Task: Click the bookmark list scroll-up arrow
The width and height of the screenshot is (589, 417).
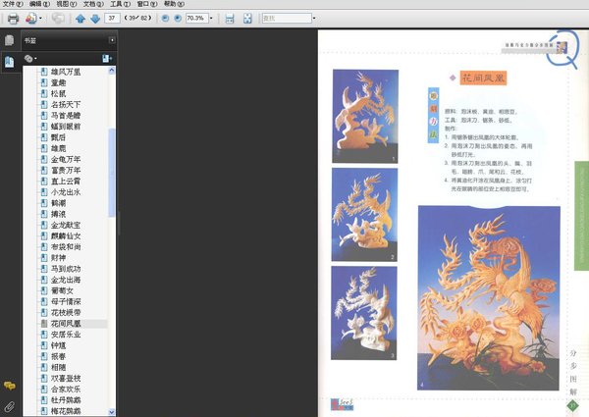Action: click(x=112, y=71)
